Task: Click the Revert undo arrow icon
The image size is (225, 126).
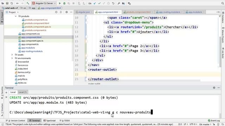Action: coord(113,3)
